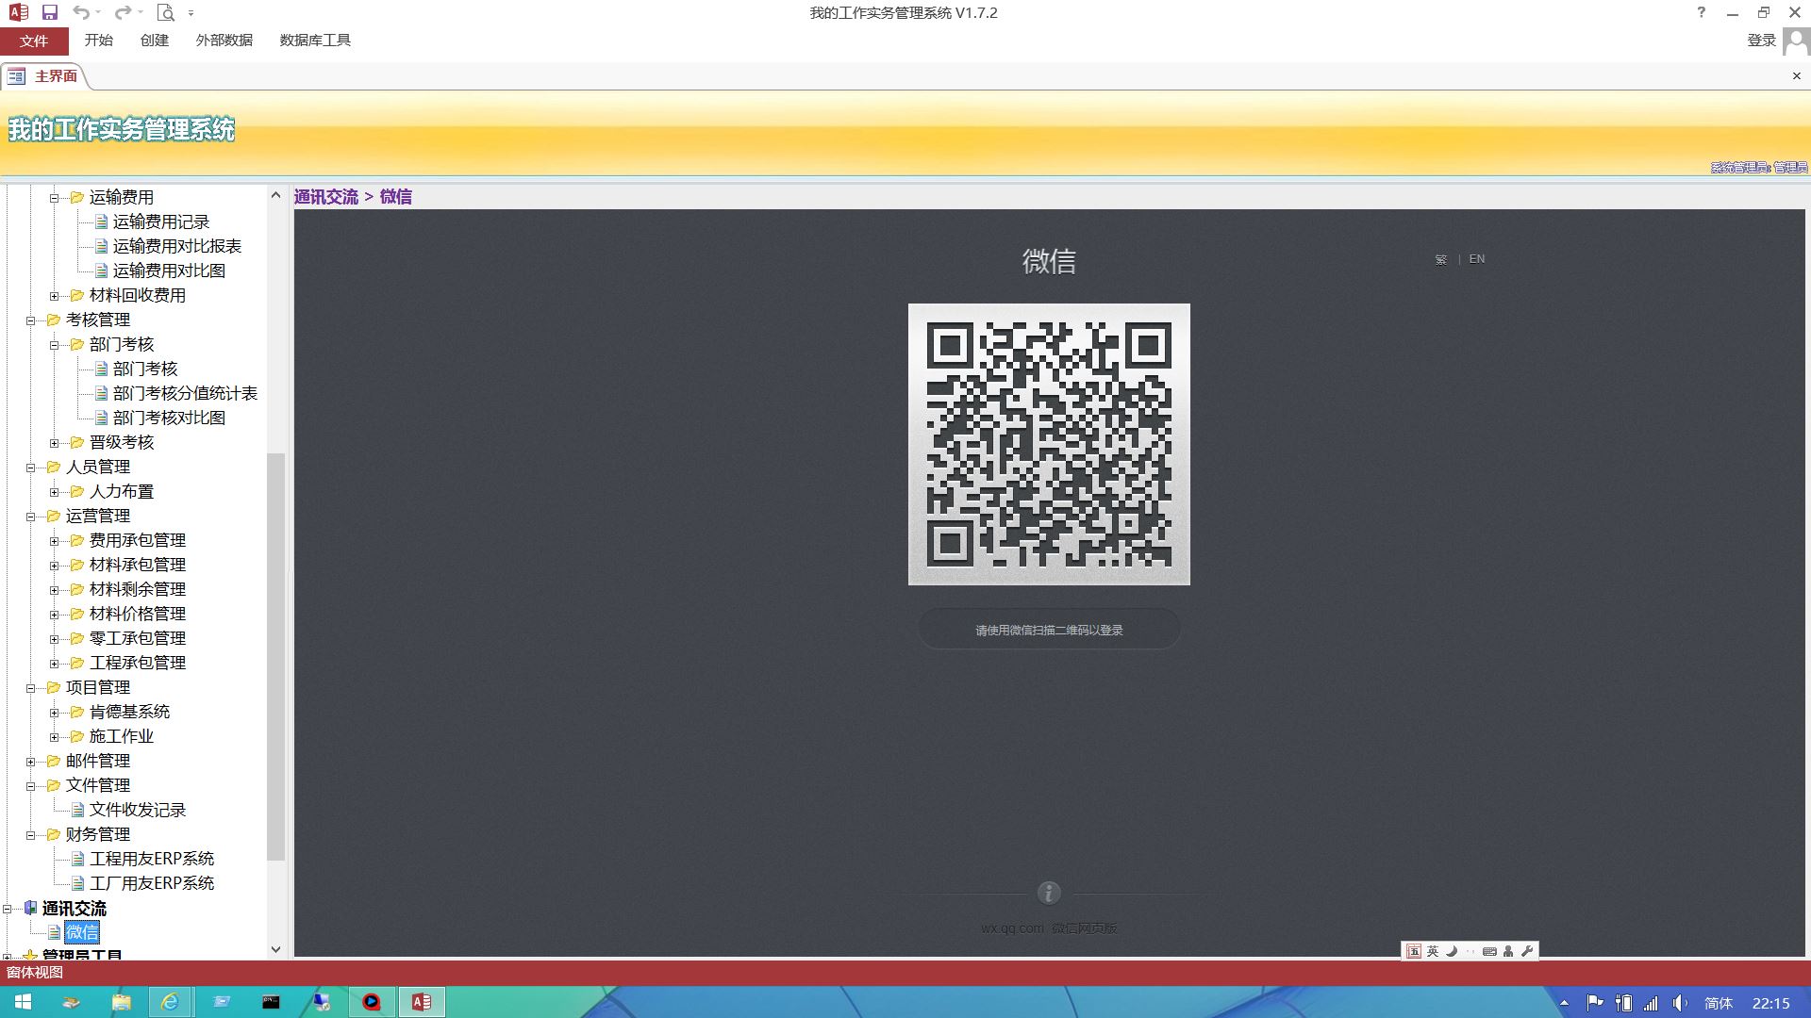
Task: Click the 通讯交流 node icon
Action: click(x=31, y=908)
